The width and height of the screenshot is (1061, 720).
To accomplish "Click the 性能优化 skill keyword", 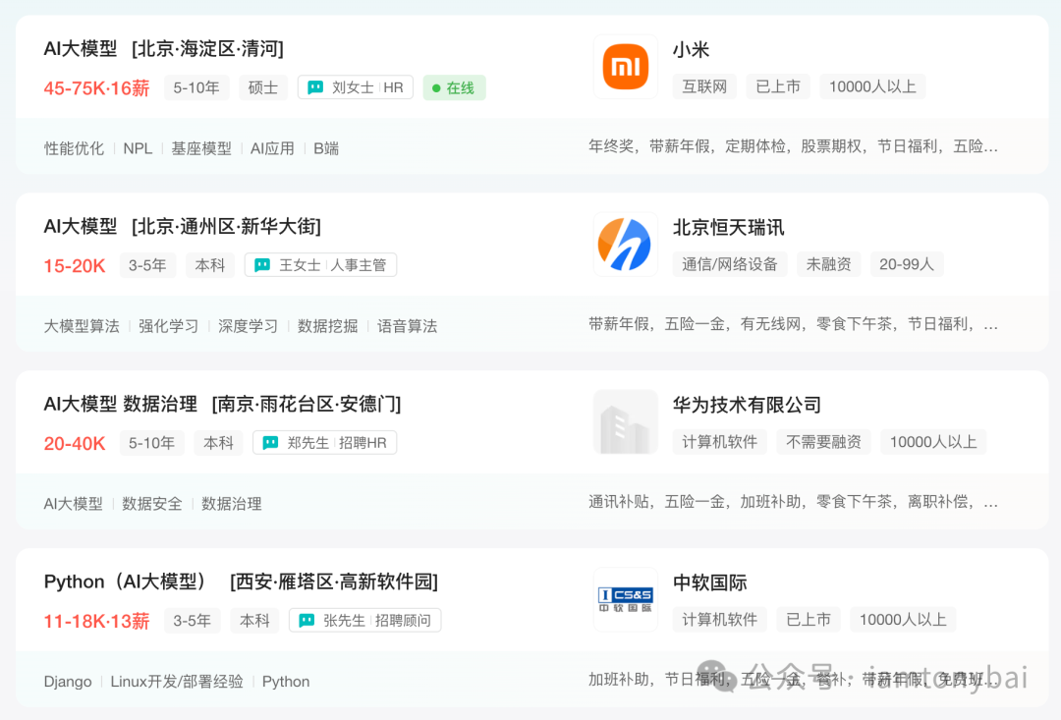I will (x=74, y=148).
